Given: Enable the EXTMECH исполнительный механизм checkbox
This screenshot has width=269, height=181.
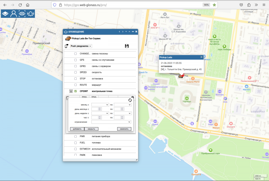Looking at the screenshot, I should click(x=76, y=149).
